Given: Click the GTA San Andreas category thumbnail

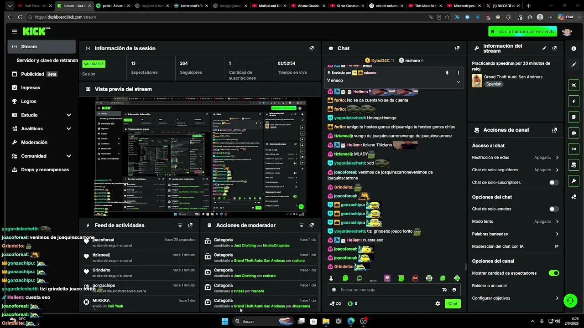Looking at the screenshot, I should [477, 81].
